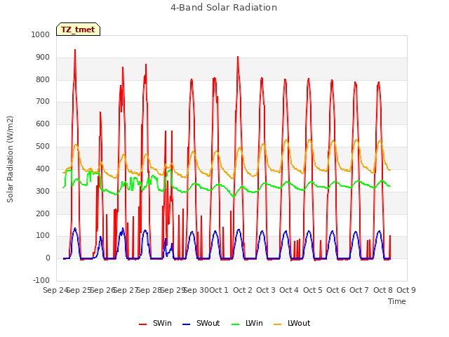Image resolution: width=449 pixels, height=337 pixels.
Task: Click the orange LWout legend swatch
Action: tap(278, 324)
